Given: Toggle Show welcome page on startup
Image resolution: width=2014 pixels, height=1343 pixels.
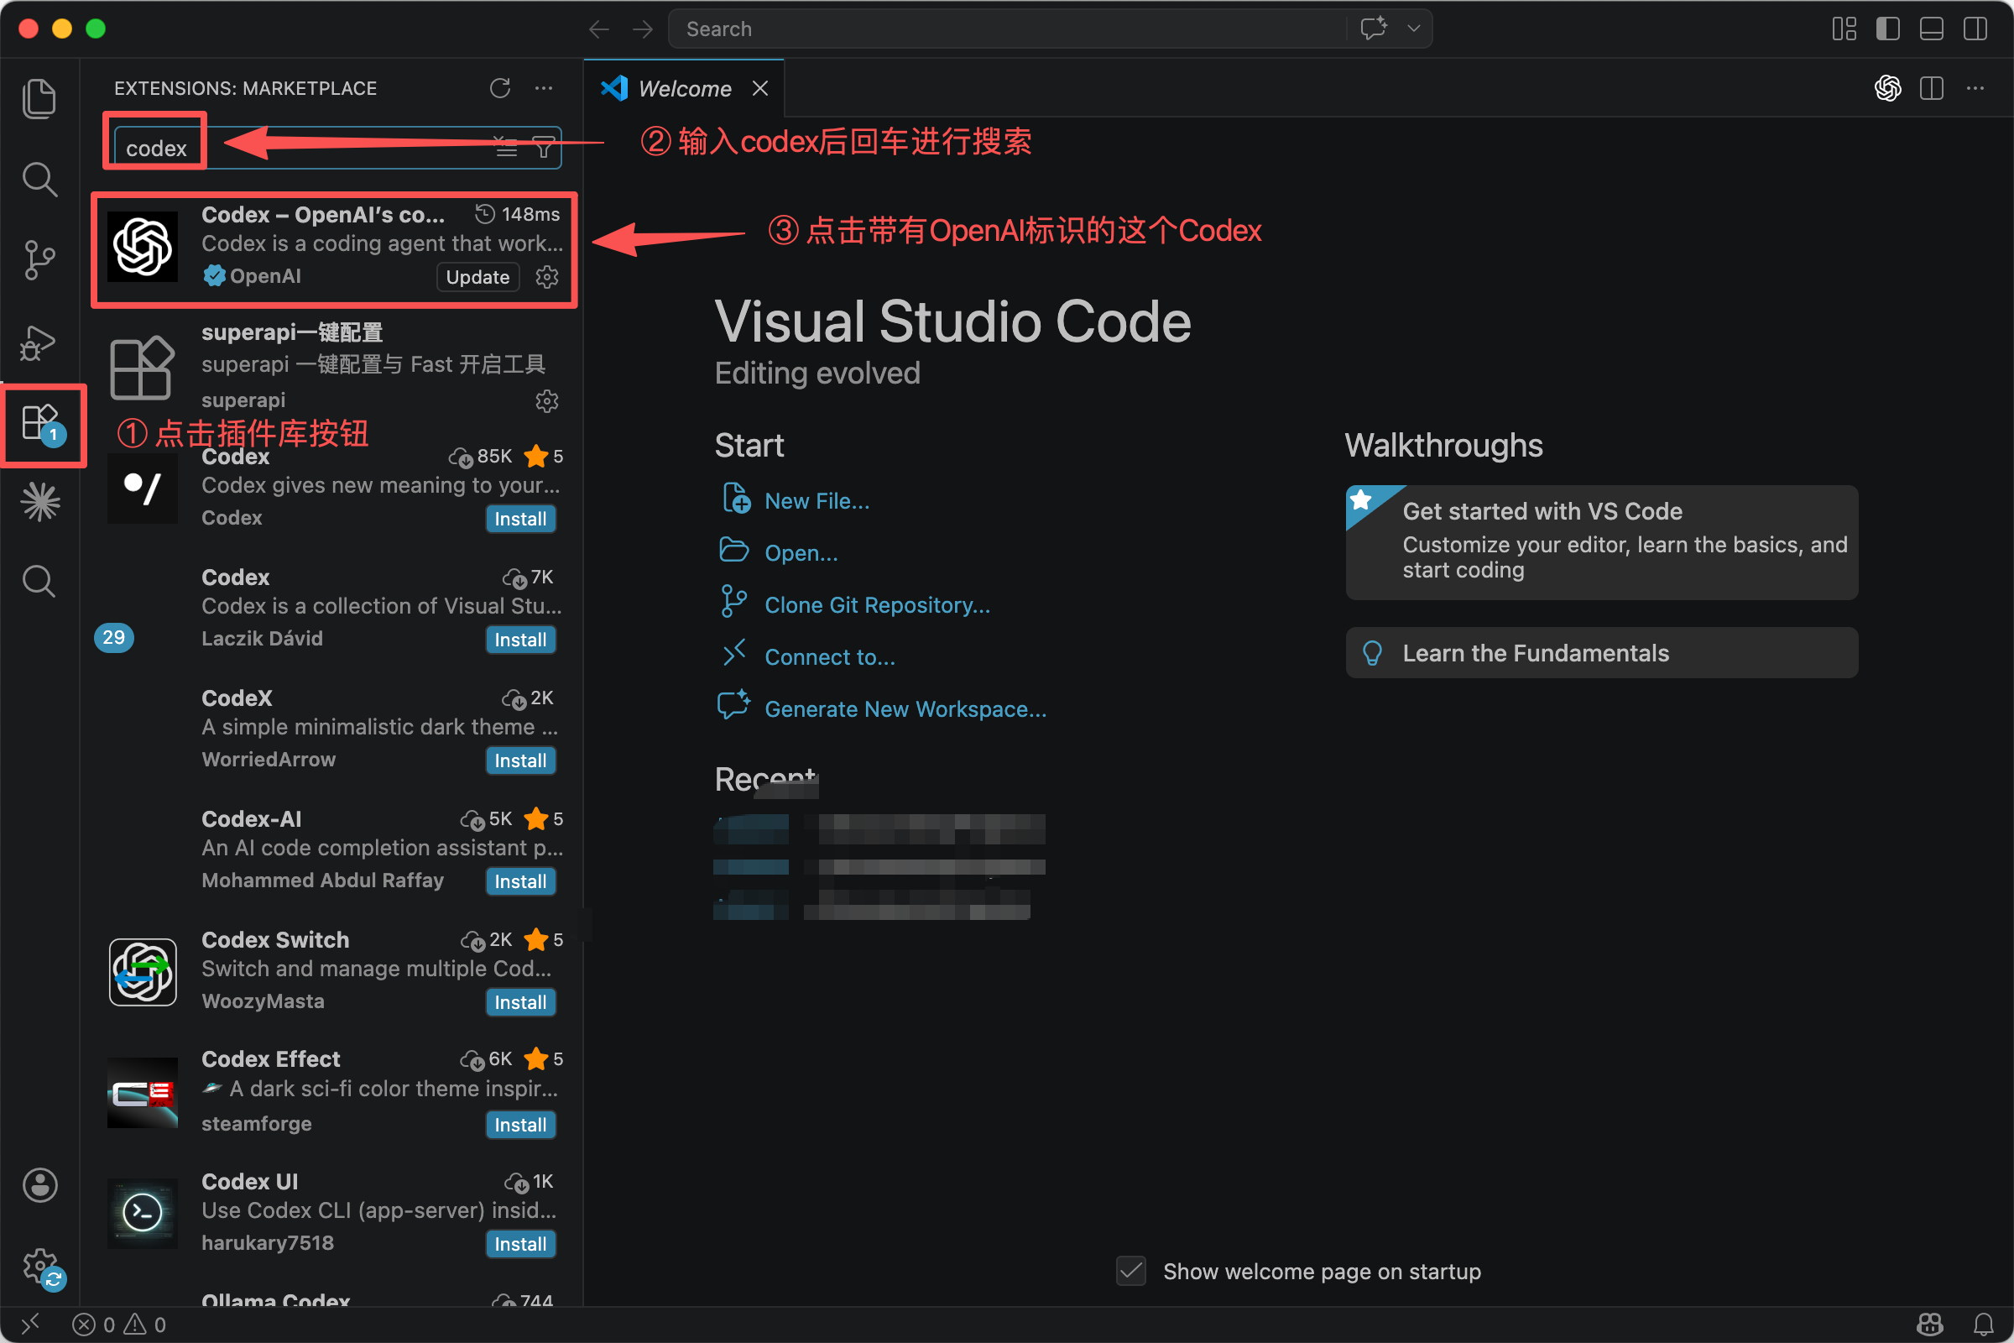Looking at the screenshot, I should [x=1130, y=1271].
